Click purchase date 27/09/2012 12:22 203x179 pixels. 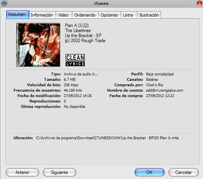pos(160,96)
